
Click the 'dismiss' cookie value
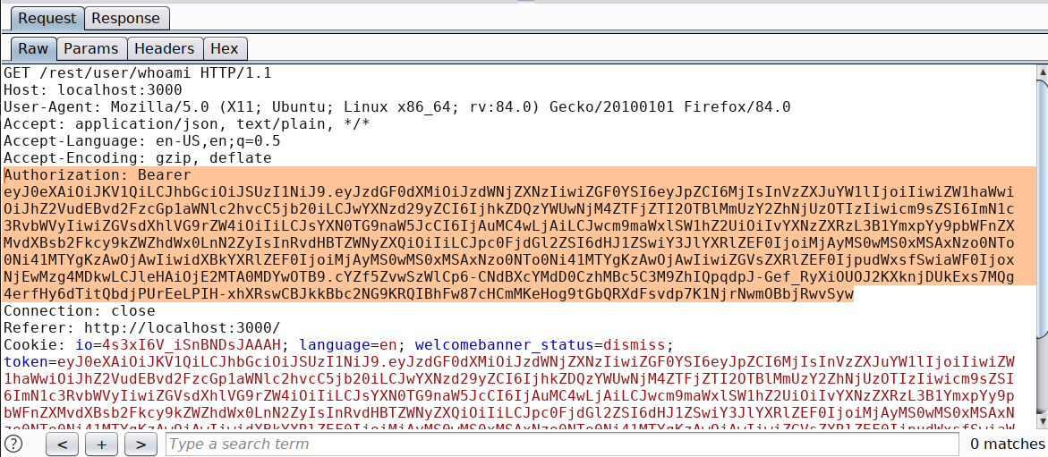(x=635, y=345)
